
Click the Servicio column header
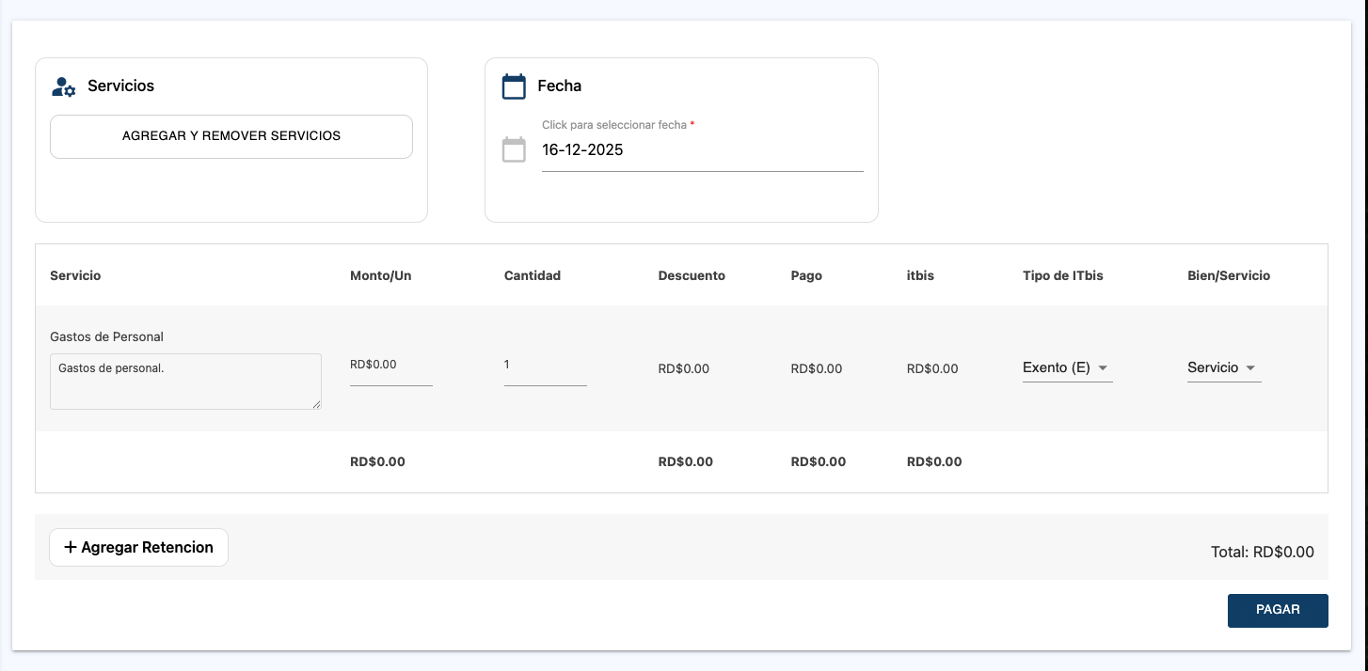[75, 275]
